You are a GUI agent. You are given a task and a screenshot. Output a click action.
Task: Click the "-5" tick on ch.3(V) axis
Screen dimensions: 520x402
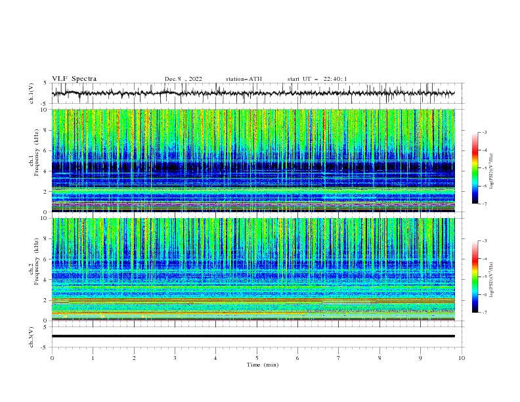click(45, 347)
